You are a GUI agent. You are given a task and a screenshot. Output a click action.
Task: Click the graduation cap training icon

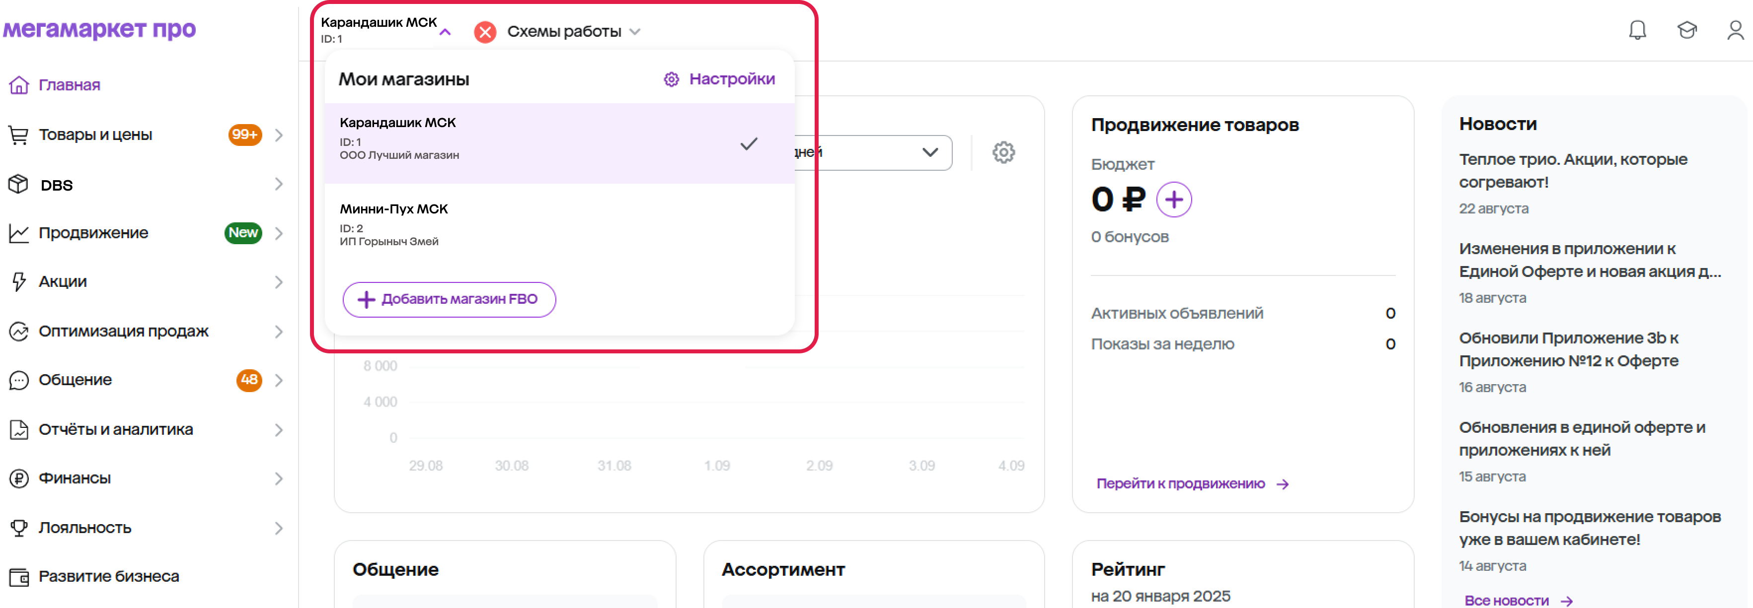(x=1686, y=30)
